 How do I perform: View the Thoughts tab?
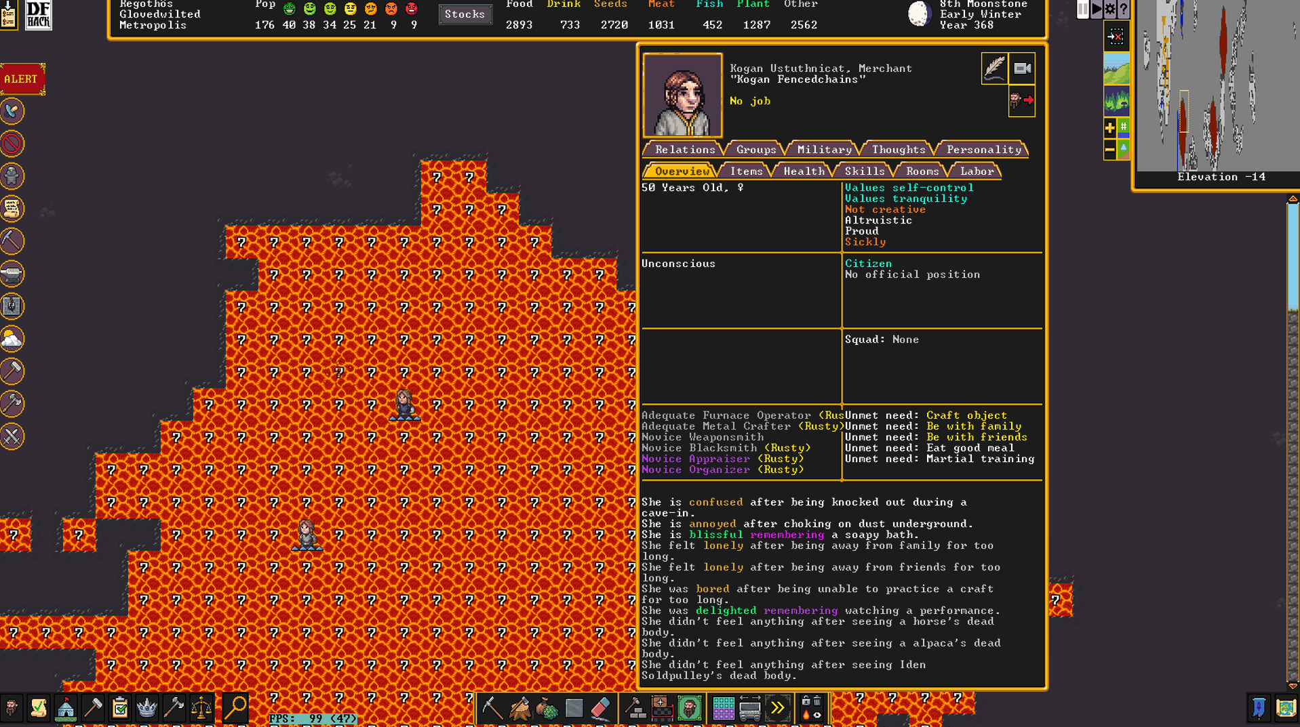(899, 149)
